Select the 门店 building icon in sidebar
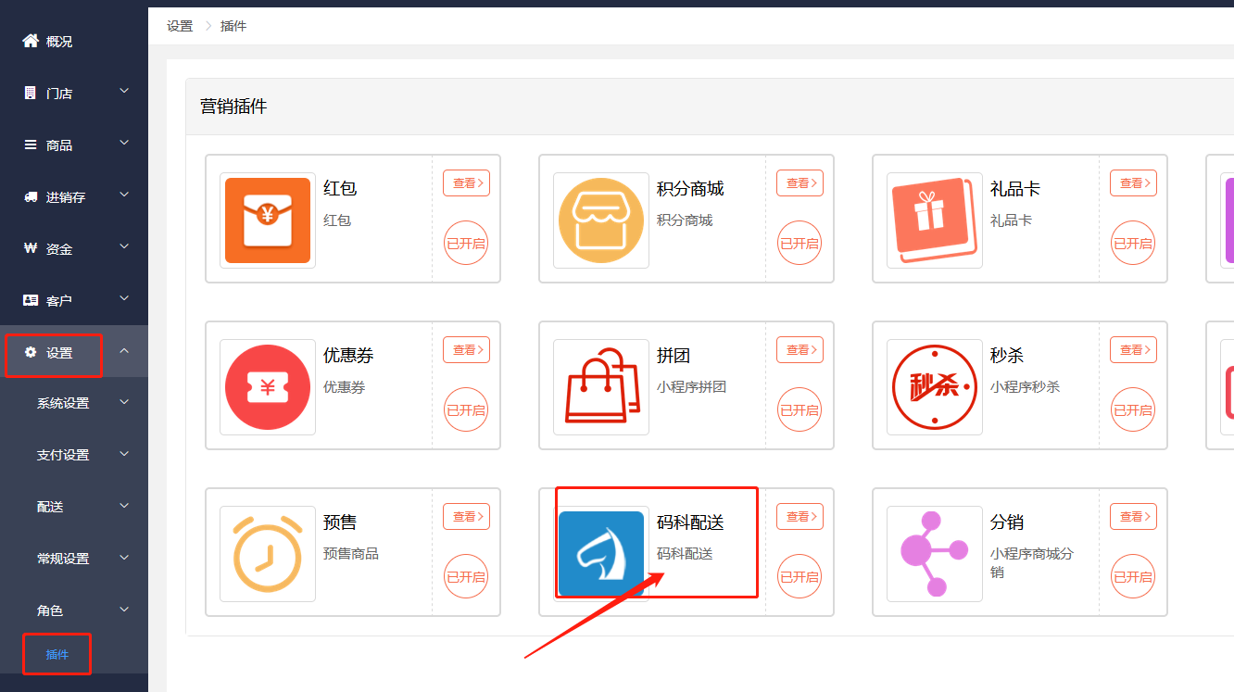 [30, 93]
